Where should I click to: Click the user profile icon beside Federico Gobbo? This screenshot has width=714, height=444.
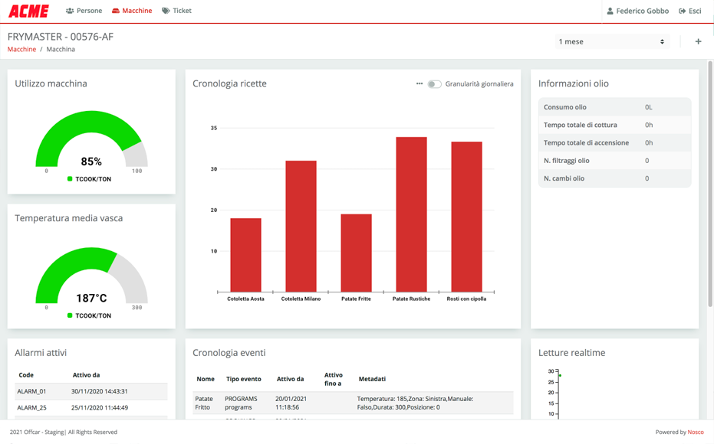tap(610, 11)
